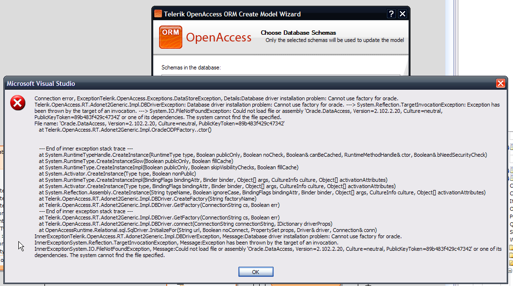Click the red error icon in the dialog
Screen dimensions: 513x286
click(18, 103)
